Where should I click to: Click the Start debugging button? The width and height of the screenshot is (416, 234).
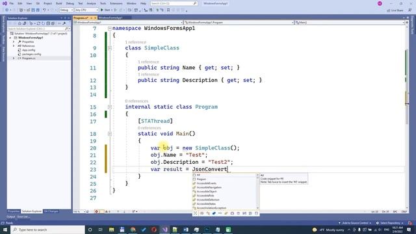105,10
